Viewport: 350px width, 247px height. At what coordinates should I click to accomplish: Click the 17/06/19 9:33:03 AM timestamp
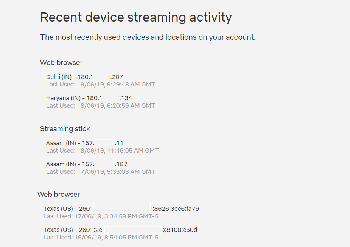(100, 172)
